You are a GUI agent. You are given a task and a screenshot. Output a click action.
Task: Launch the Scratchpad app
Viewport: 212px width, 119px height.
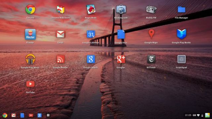click(182, 59)
